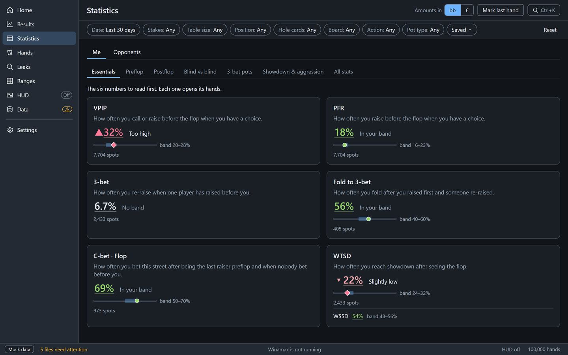Click the 100,000 hands status text
568x355 pixels.
(544, 349)
